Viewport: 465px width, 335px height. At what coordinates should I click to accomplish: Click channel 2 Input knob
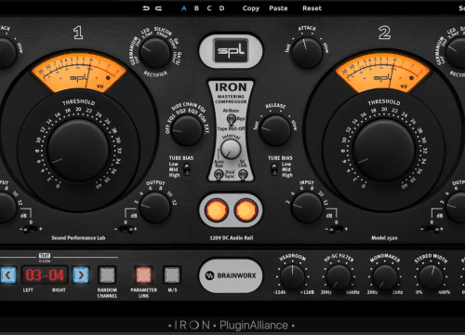click(x=307, y=208)
